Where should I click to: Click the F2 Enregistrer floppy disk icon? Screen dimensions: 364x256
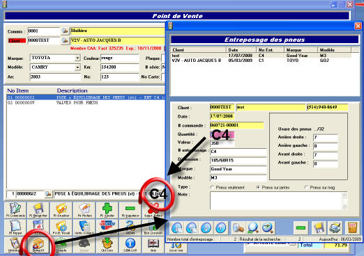(38, 209)
